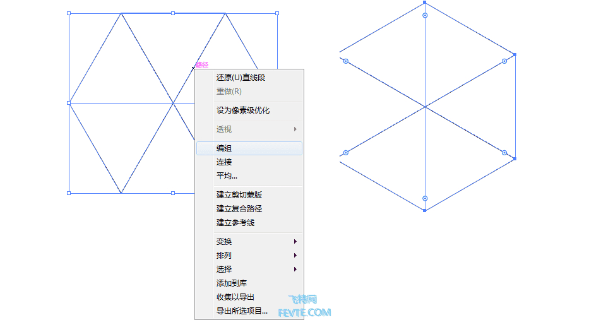The height and width of the screenshot is (320, 606).
Task: Choose 编组 from the context menu
Action: [x=249, y=148]
